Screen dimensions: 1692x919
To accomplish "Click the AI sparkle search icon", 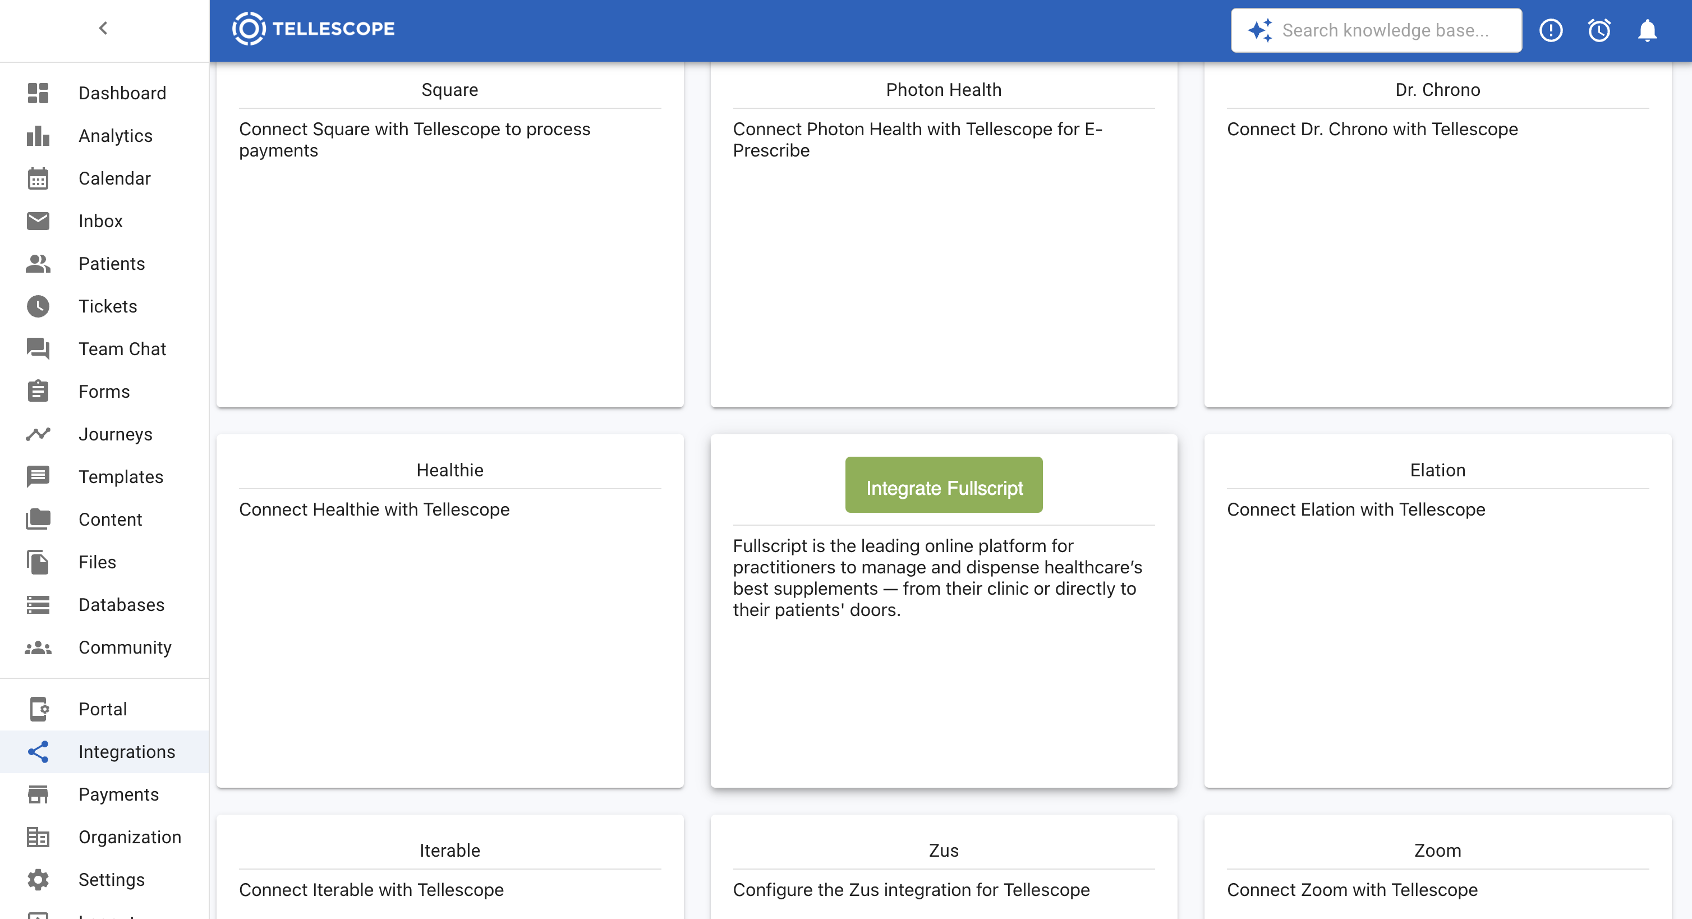I will click(1260, 30).
